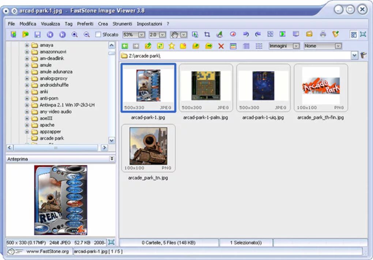Image resolution: width=373 pixels, height=260 pixels.
Task: Open the Preferiti menu
Action: coord(85,24)
